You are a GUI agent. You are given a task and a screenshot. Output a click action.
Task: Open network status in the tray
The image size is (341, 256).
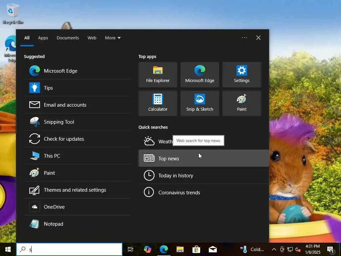coord(290,249)
